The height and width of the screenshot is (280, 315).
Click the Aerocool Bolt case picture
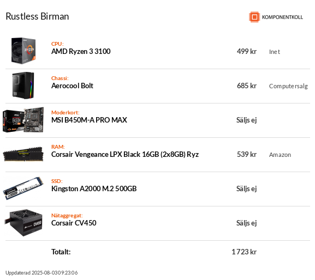tap(23, 86)
